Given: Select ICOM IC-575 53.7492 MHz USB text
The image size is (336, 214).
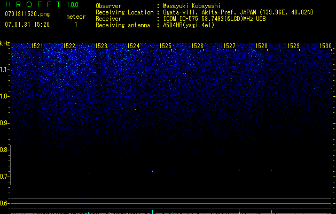Looking at the screenshot, I should click(214, 19).
